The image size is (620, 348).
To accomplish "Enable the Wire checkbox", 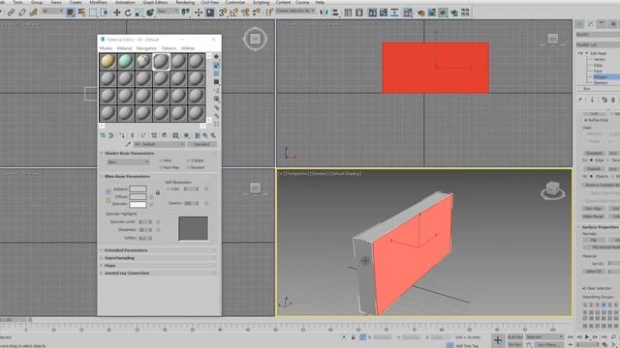I will [x=162, y=160].
